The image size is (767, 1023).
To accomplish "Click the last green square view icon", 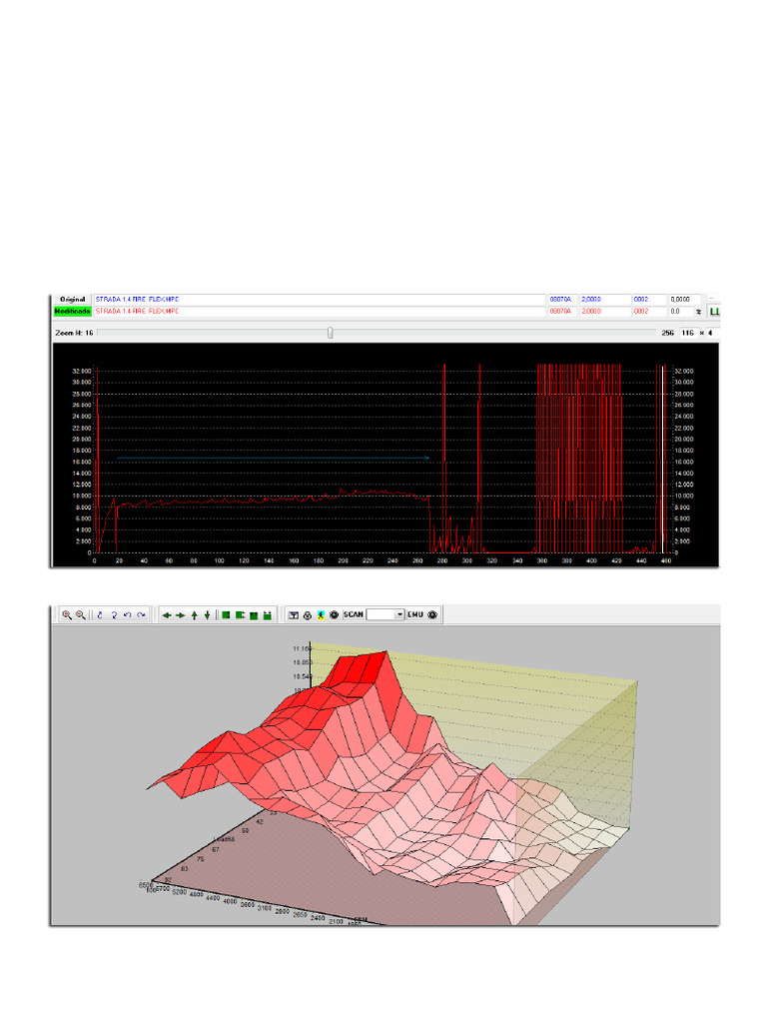I will pos(268,615).
